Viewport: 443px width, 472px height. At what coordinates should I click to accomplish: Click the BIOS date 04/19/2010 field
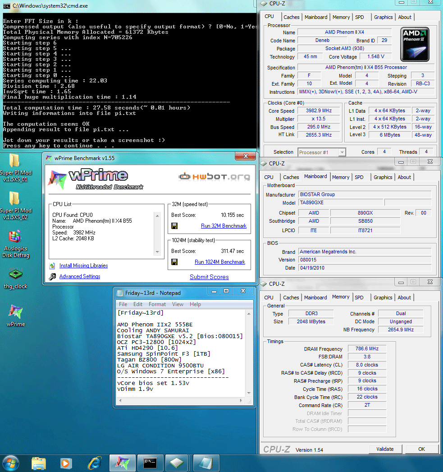click(x=365, y=268)
